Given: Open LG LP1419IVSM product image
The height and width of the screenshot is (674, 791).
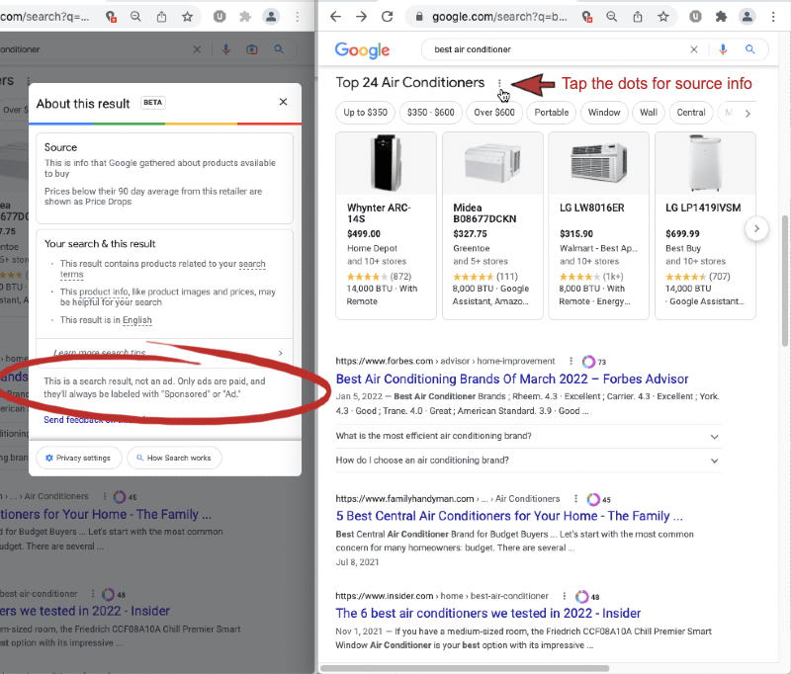Looking at the screenshot, I should click(x=705, y=163).
